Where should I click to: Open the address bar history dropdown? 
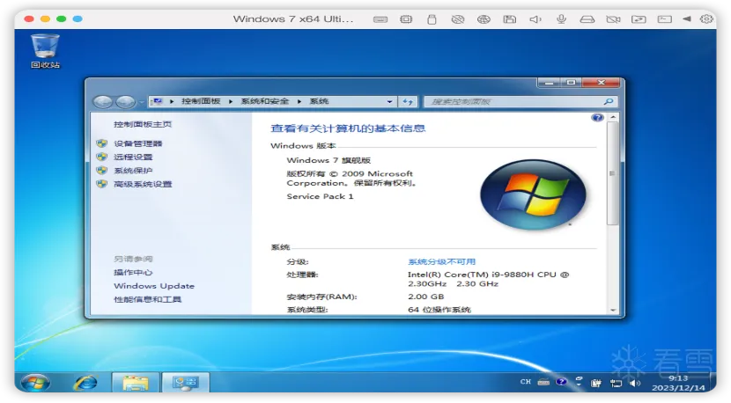coord(389,101)
